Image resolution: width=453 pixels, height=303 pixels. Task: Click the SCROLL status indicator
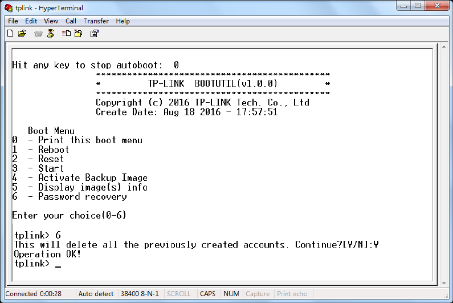pos(179,294)
